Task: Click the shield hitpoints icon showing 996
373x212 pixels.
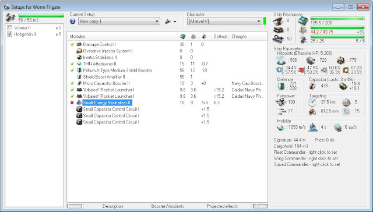Action: [x=281, y=61]
